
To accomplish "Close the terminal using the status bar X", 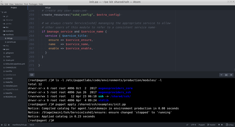I will [x=9, y=125].
